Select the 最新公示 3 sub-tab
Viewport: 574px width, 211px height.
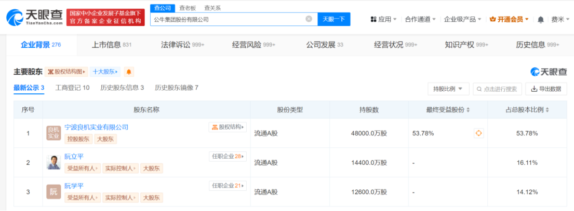[29, 88]
